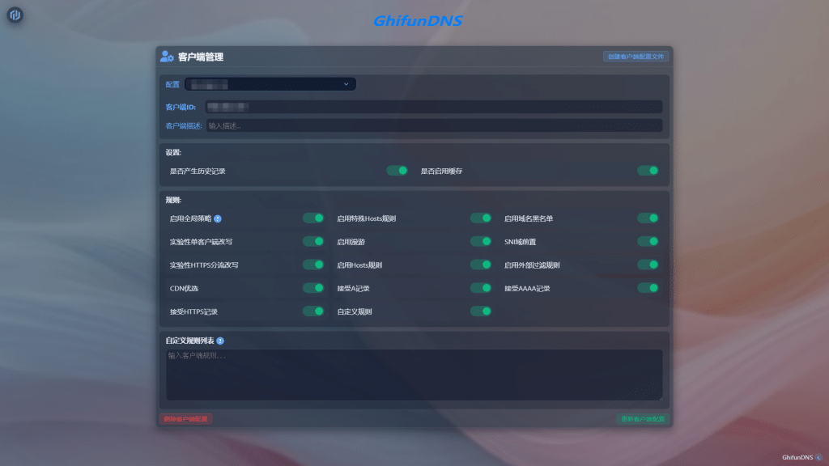Click the GhifunDNS logo icon top-left
Image resolution: width=829 pixels, height=466 pixels.
[15, 15]
